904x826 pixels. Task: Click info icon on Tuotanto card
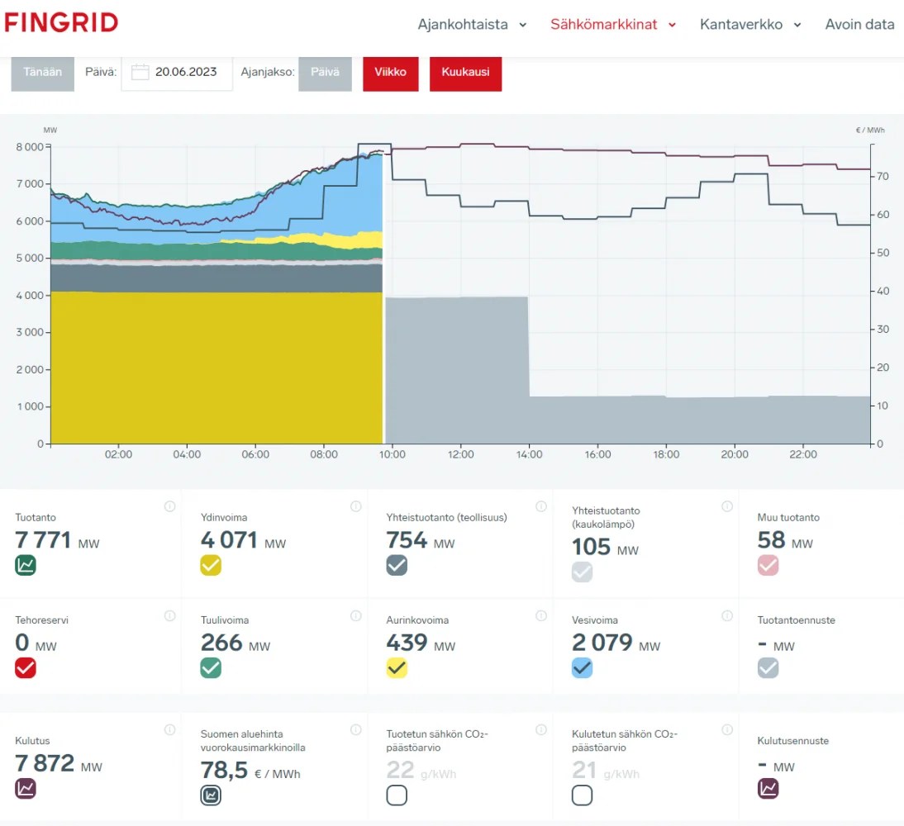(169, 506)
